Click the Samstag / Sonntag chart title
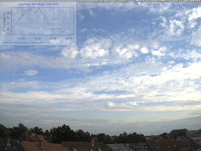 pyautogui.click(x=38, y=4)
